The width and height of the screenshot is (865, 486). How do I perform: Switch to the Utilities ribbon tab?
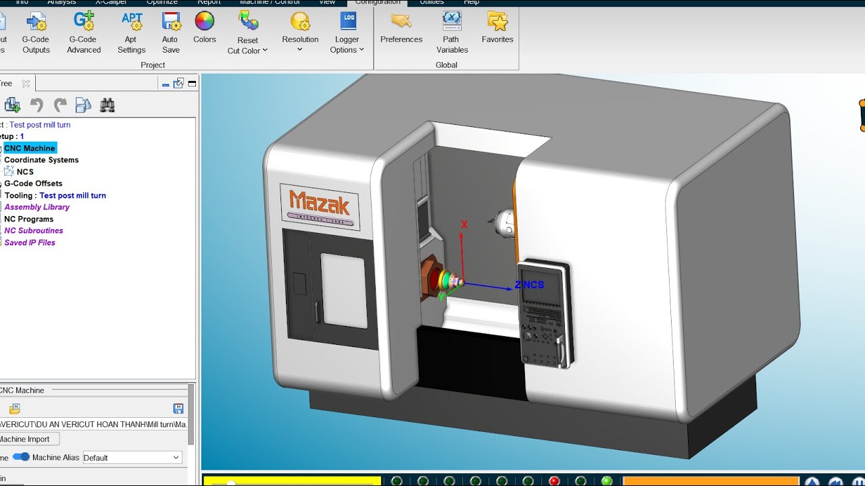(432, 3)
